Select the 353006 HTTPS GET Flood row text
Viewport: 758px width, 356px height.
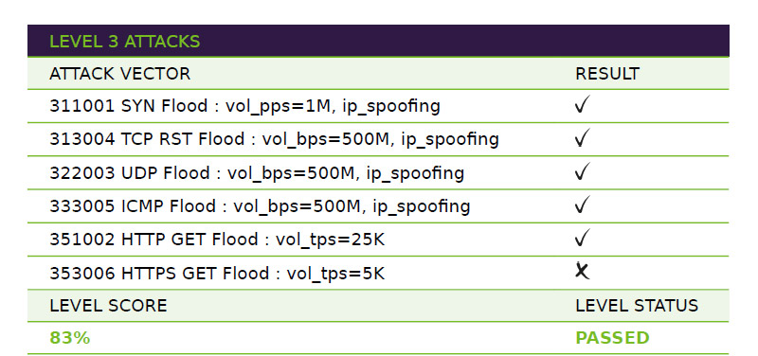click(217, 274)
